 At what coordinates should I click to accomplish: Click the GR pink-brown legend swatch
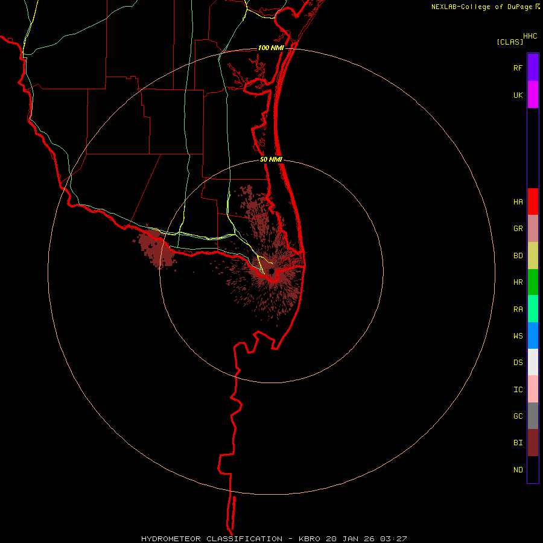[x=533, y=229]
